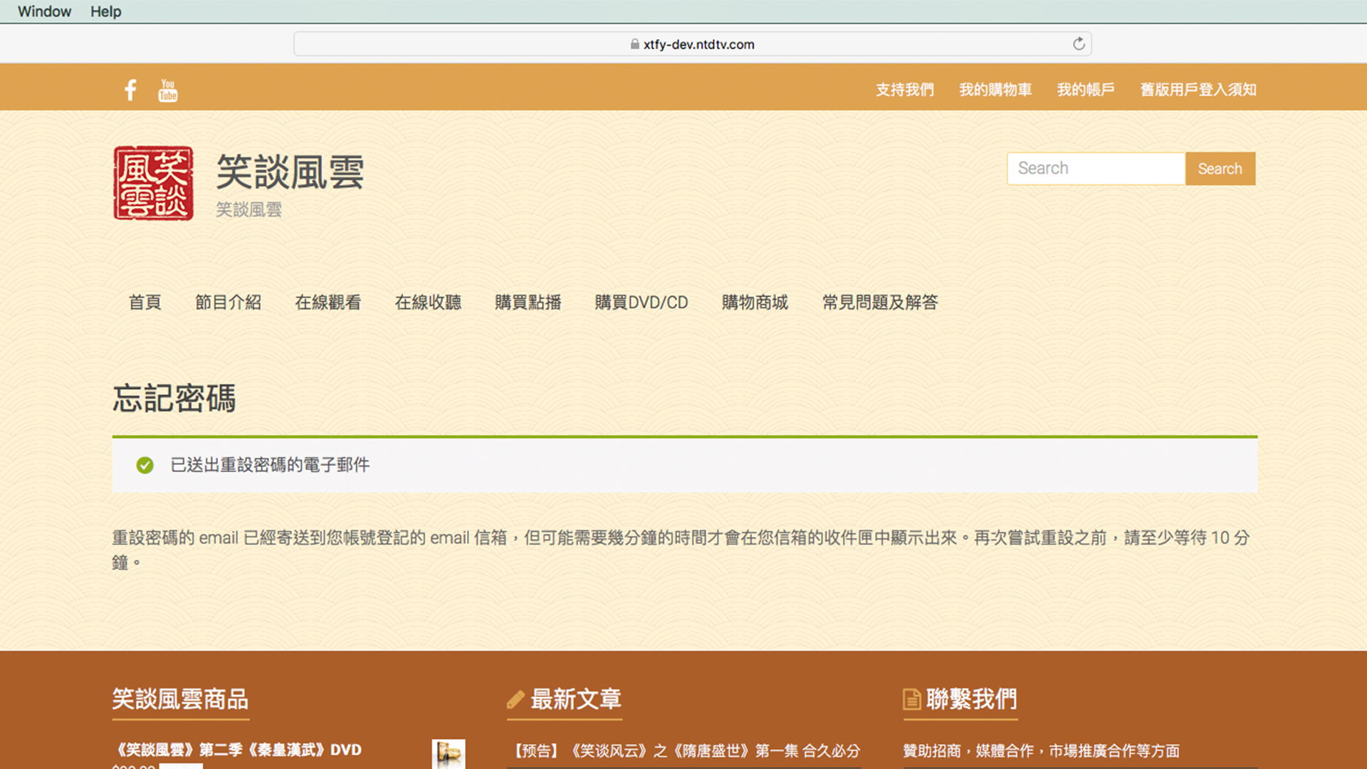This screenshot has height=769, width=1367.
Task: Open the Help menu
Action: click(x=105, y=11)
